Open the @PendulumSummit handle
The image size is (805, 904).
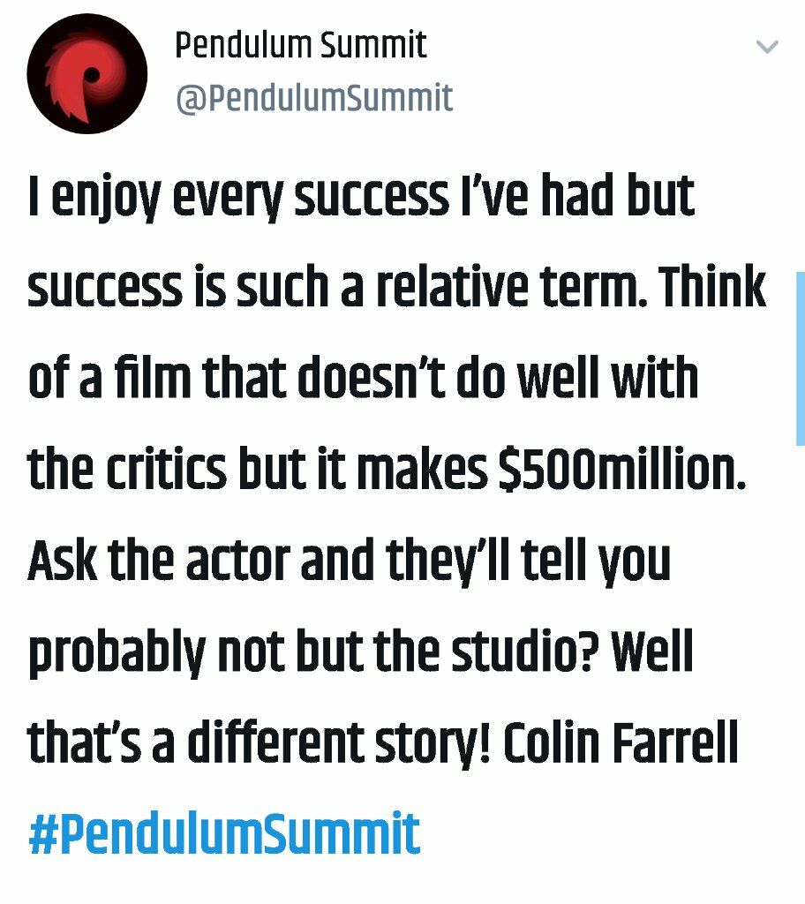tap(313, 97)
